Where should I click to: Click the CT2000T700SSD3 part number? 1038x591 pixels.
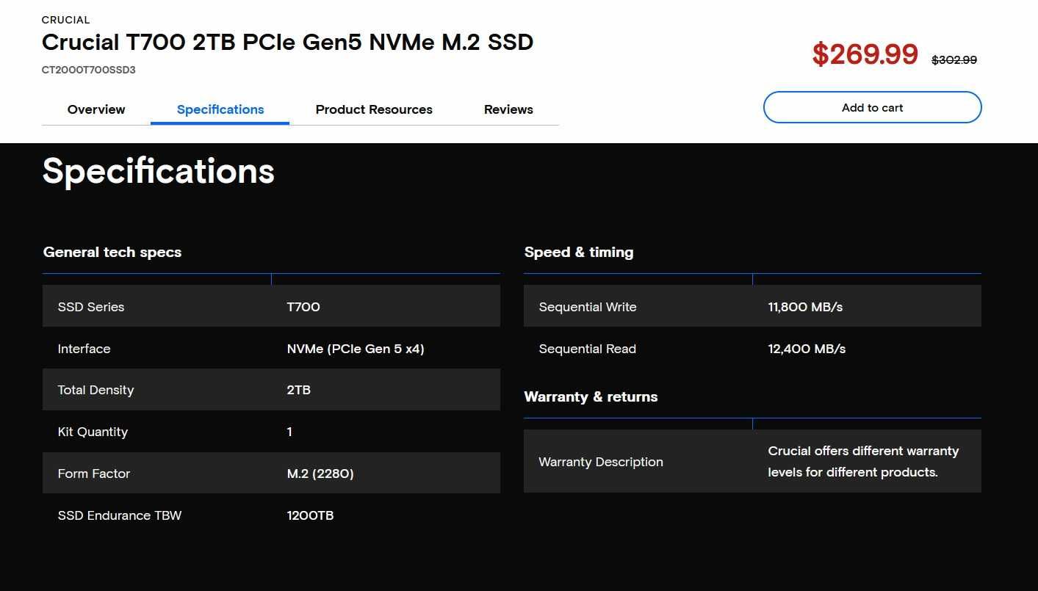(89, 70)
